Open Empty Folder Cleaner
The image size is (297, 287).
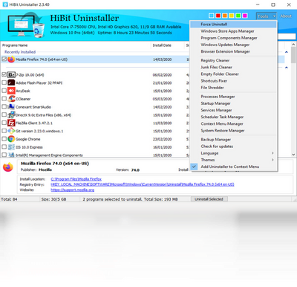[233, 74]
